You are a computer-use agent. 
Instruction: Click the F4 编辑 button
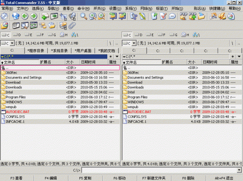51,178
